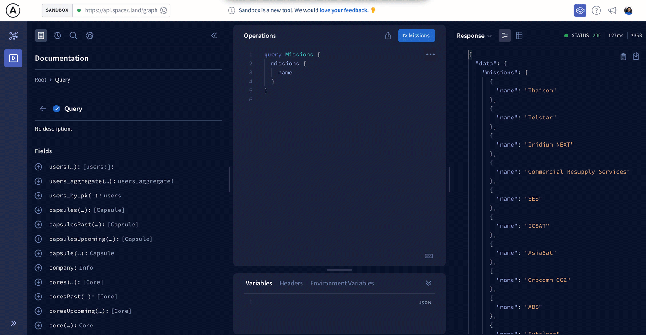Click the SANDBOX label button

pyautogui.click(x=57, y=10)
